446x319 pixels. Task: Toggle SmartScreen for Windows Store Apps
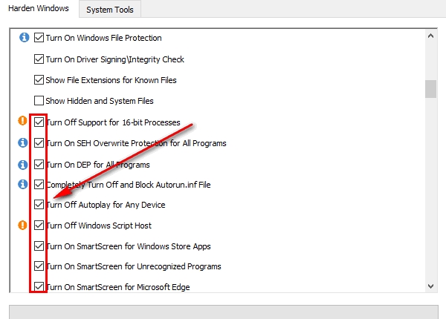pos(39,246)
